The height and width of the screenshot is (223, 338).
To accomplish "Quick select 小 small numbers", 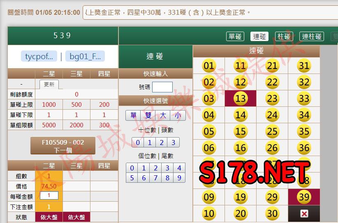I will click(178, 115).
